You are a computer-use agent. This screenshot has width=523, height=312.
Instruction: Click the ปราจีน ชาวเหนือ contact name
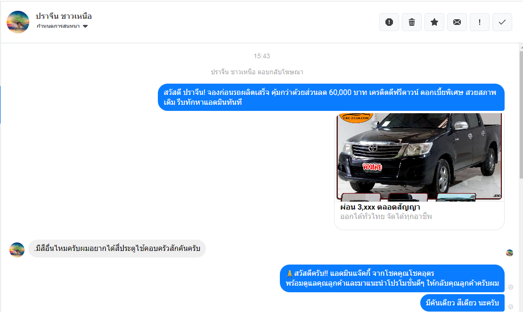[x=64, y=16]
